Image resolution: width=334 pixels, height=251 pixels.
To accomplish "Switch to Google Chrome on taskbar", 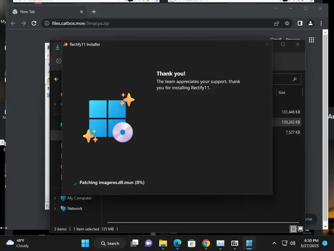I will [206, 243].
